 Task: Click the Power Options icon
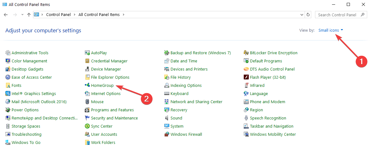point(8,110)
